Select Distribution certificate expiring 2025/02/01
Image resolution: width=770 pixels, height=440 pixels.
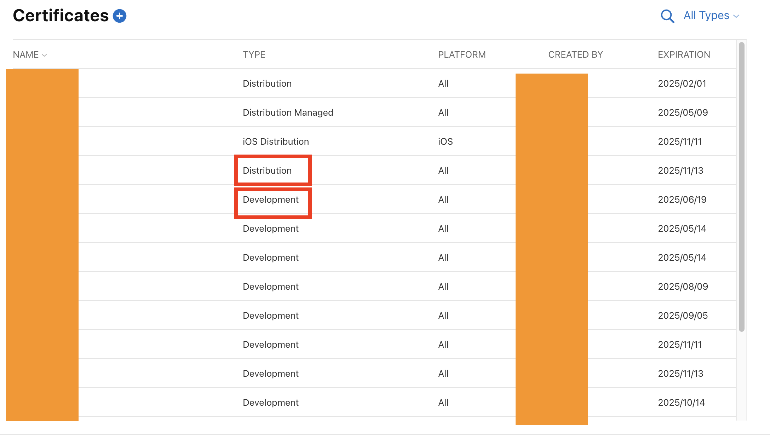coord(267,83)
